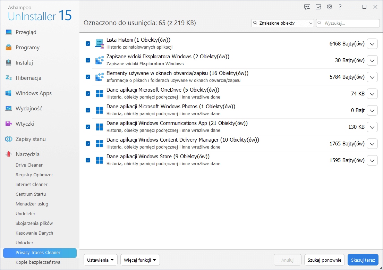Image resolution: width=383 pixels, height=270 pixels.
Task: Open the settings gear icon
Action: click(x=330, y=7)
